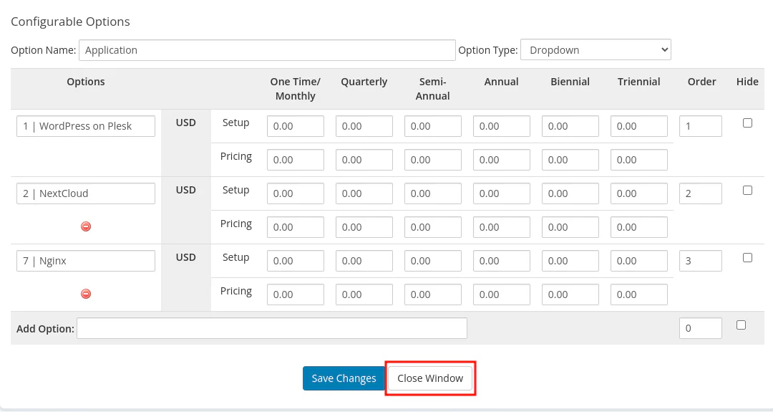Click the Option Name label
Image resolution: width=773 pixels, height=412 pixels.
44,50
